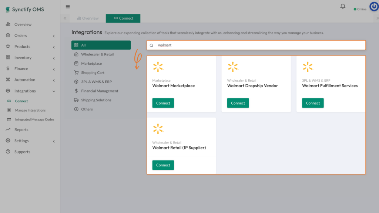The width and height of the screenshot is (379, 213).
Task: Click the Finance dollar icon
Action: click(x=8, y=68)
